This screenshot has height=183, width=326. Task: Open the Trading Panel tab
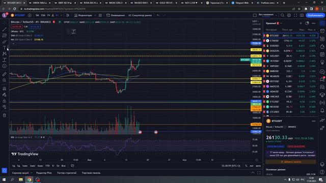(91, 173)
